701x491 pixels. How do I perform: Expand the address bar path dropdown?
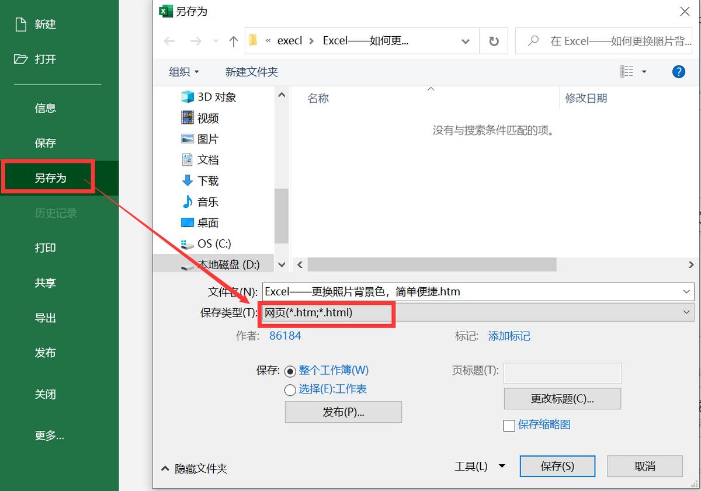pos(466,41)
